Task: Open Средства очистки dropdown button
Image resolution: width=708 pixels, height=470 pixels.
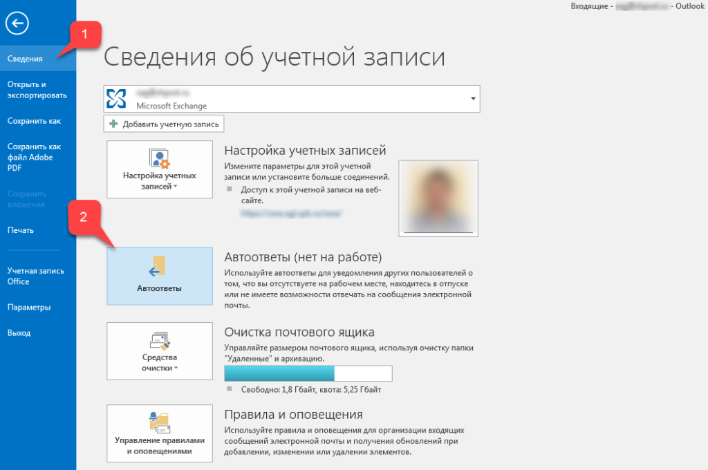Action: coord(160,351)
